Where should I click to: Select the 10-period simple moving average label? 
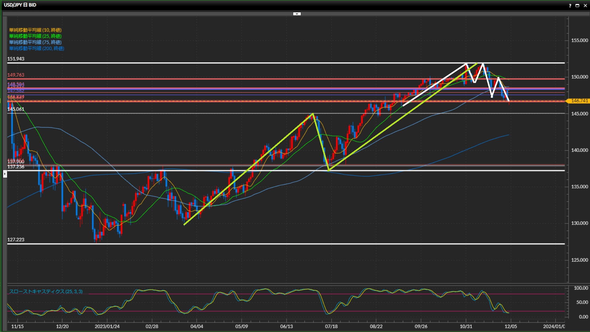tap(35, 30)
